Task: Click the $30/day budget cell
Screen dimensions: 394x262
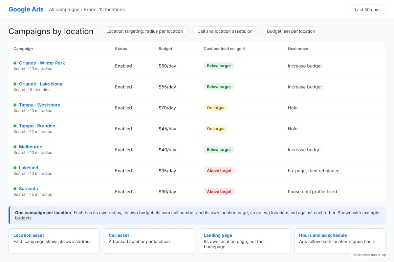Action: click(167, 192)
